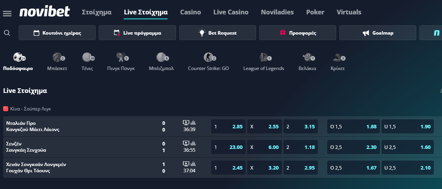
Task: Open the Virtuals tab
Action: pyautogui.click(x=349, y=12)
